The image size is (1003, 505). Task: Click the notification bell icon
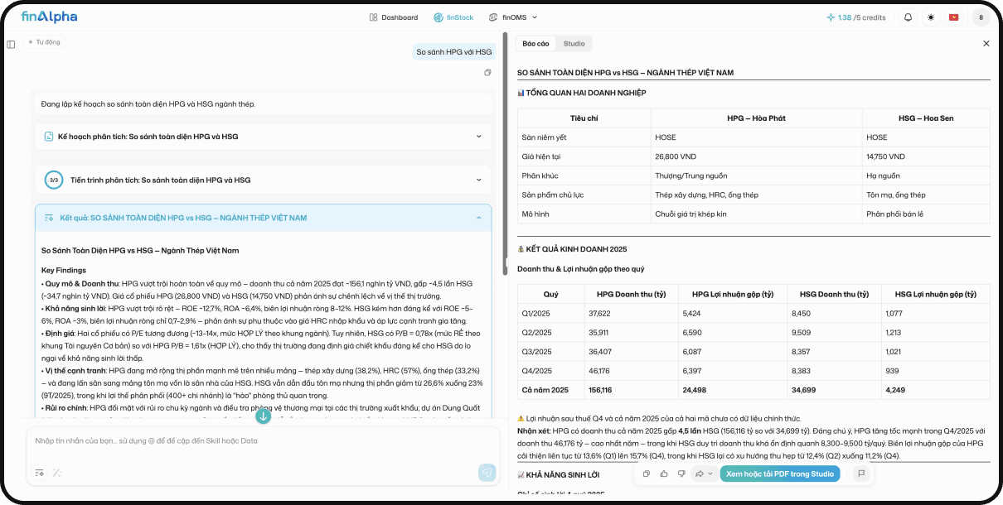[907, 17]
